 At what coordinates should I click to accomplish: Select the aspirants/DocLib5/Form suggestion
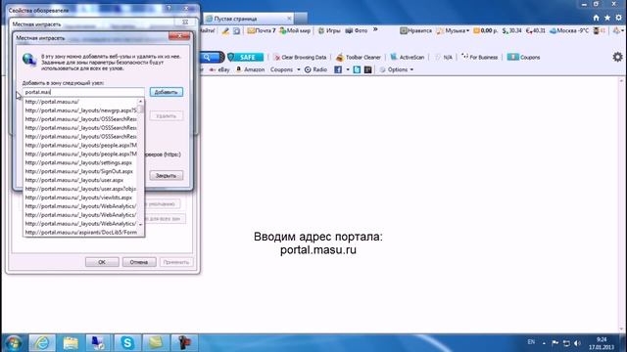click(x=80, y=233)
